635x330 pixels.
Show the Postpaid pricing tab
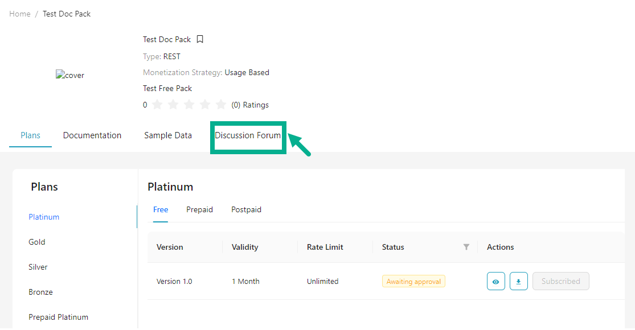[246, 209]
